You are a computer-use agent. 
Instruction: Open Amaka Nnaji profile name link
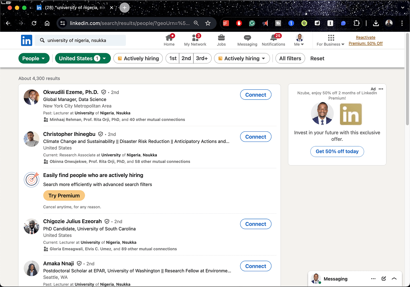click(59, 263)
